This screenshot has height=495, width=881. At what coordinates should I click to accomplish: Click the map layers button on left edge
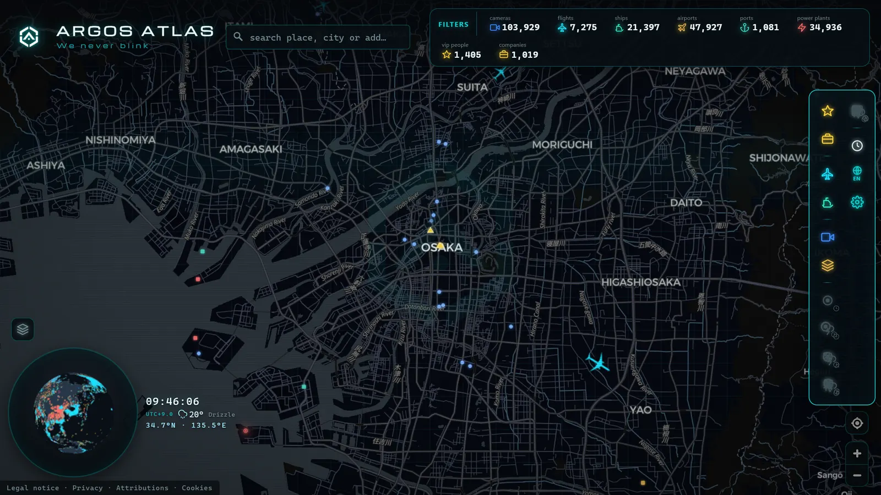[23, 329]
